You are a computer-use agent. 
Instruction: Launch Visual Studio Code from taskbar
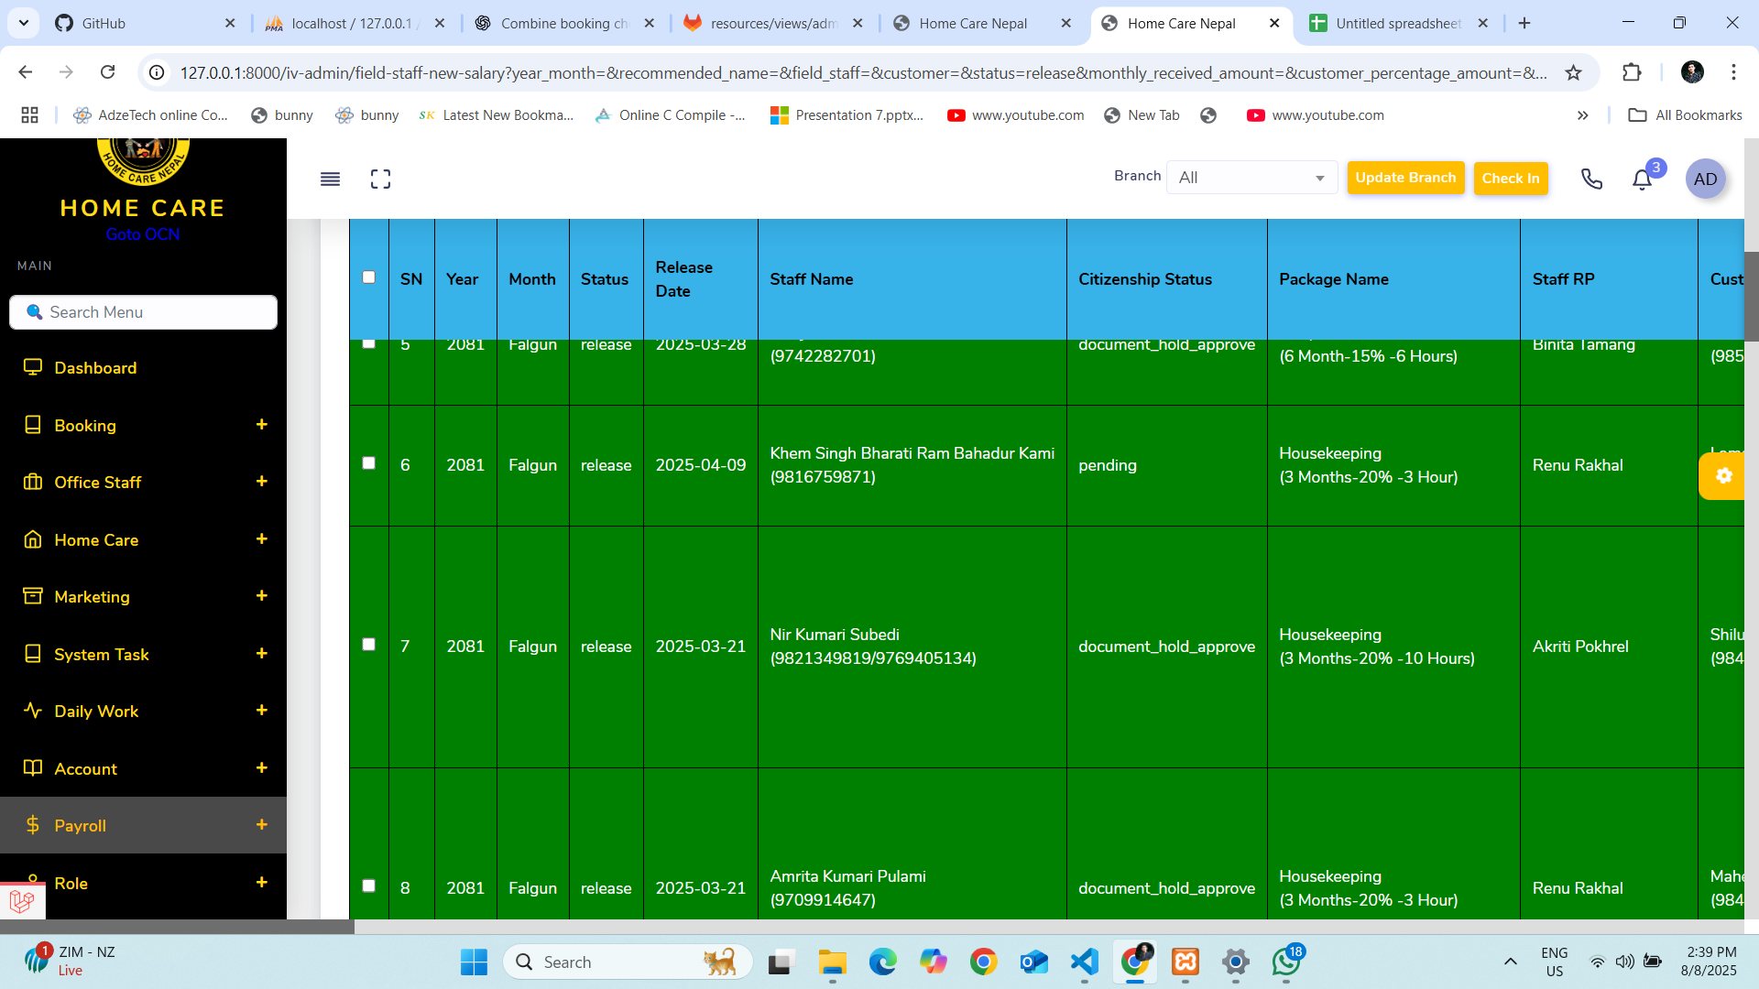[x=1085, y=962]
